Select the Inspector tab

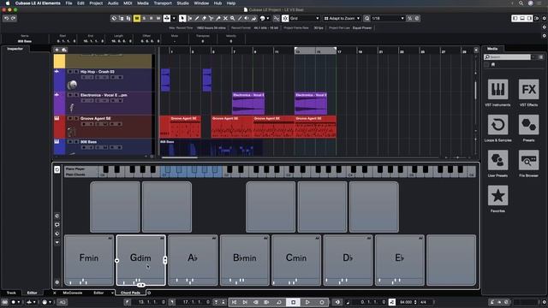(15, 49)
